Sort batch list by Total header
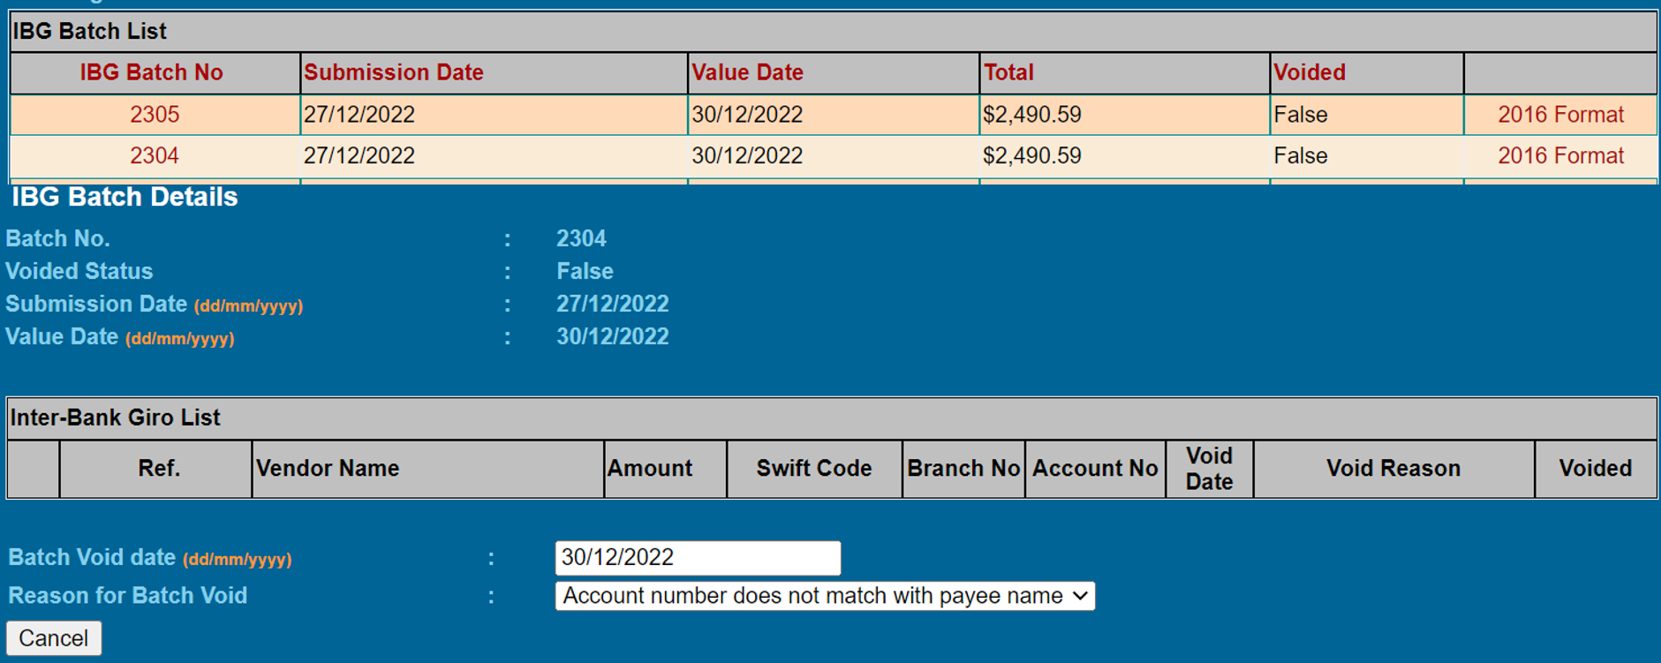Screen dimensions: 1661x663 pos(1008,72)
